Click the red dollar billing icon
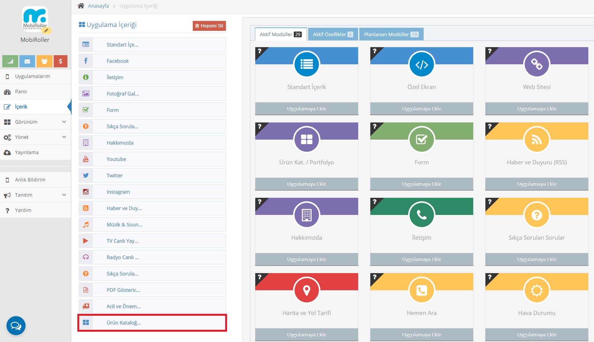Viewport: 594px width, 342px height. [61, 61]
